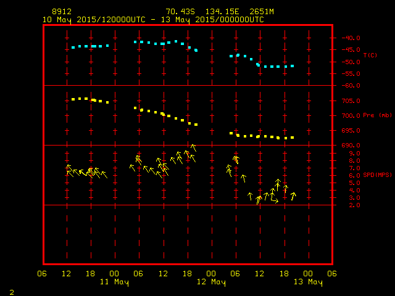Click the number 2 in bottom corner
This screenshot has height=296, width=395.
click(x=12, y=292)
